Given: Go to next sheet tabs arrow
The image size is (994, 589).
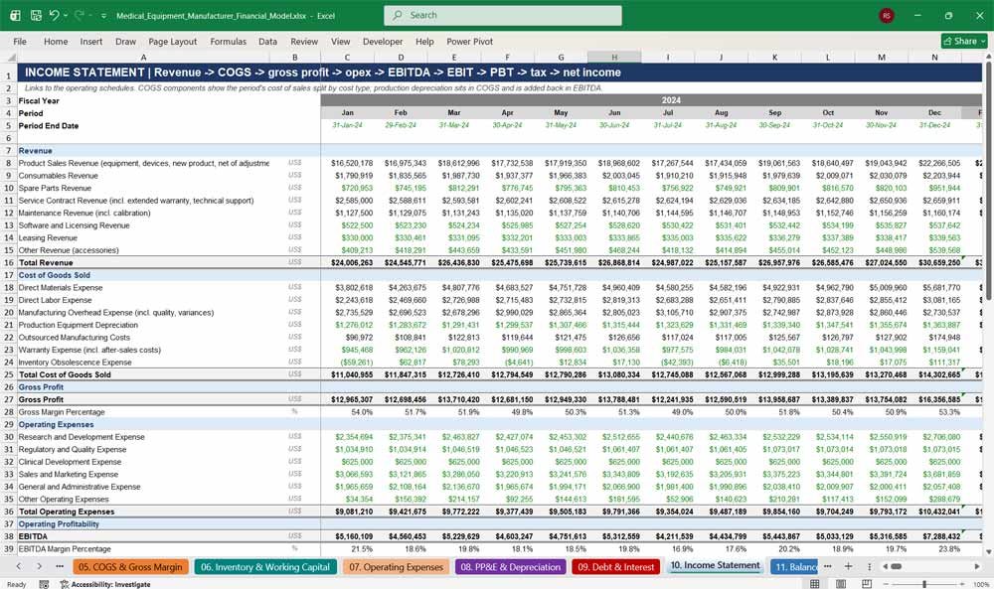Looking at the screenshot, I should click(40, 566).
